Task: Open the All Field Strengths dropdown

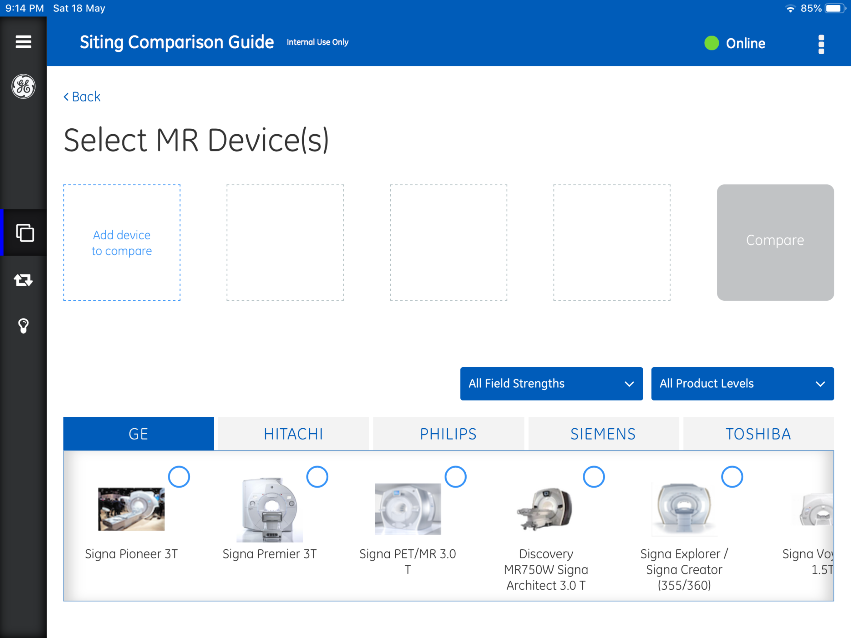Action: (551, 384)
